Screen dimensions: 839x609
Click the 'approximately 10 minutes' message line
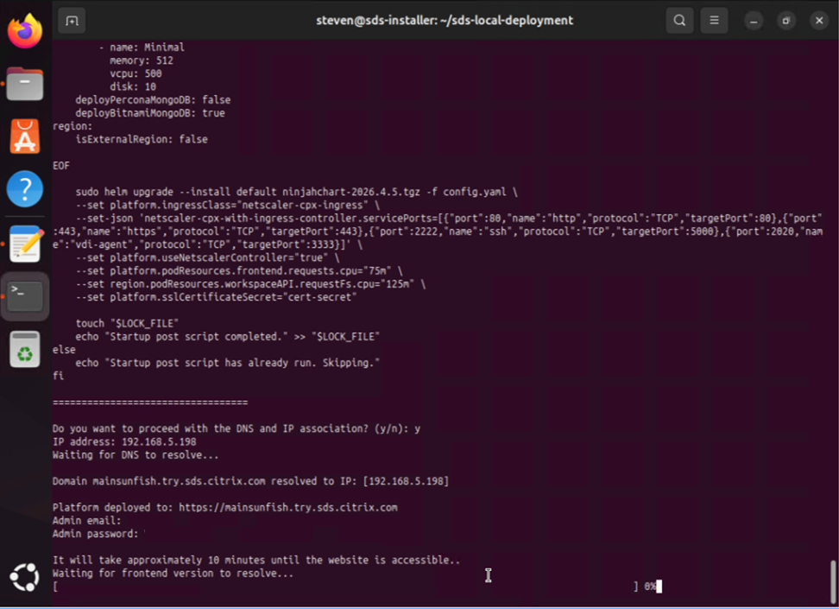point(256,560)
